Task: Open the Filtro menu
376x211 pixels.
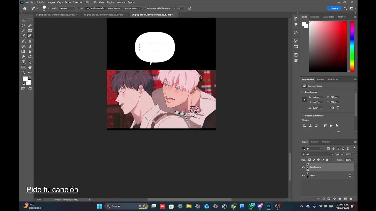Action: point(88,2)
